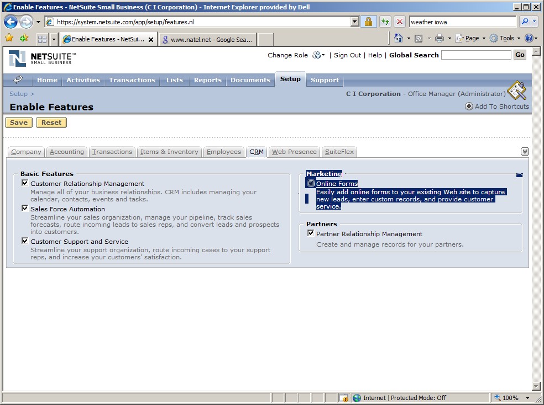Toggle Partner Relationship Management checkbox

point(311,233)
